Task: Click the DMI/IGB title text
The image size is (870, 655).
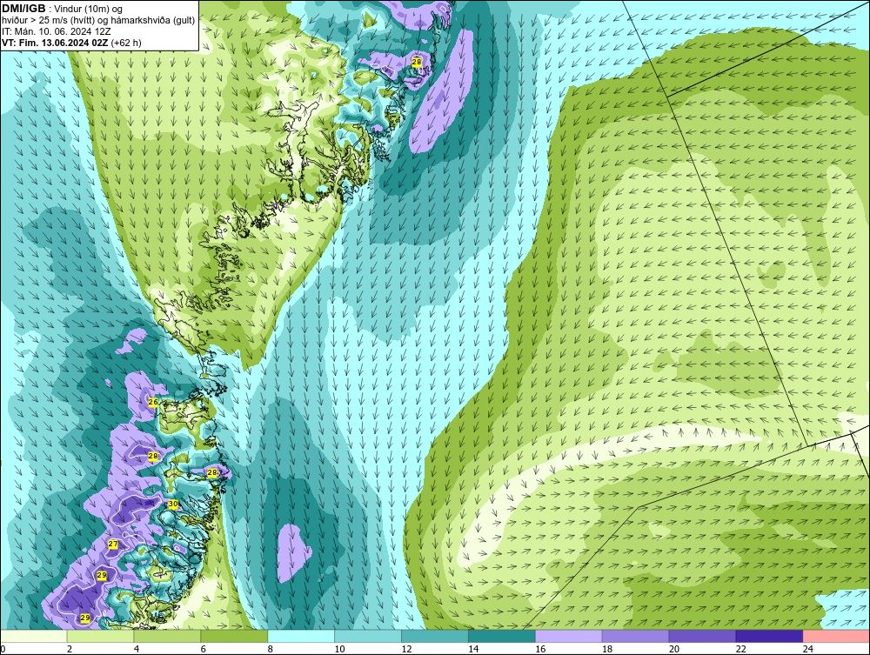Action: click(23, 9)
